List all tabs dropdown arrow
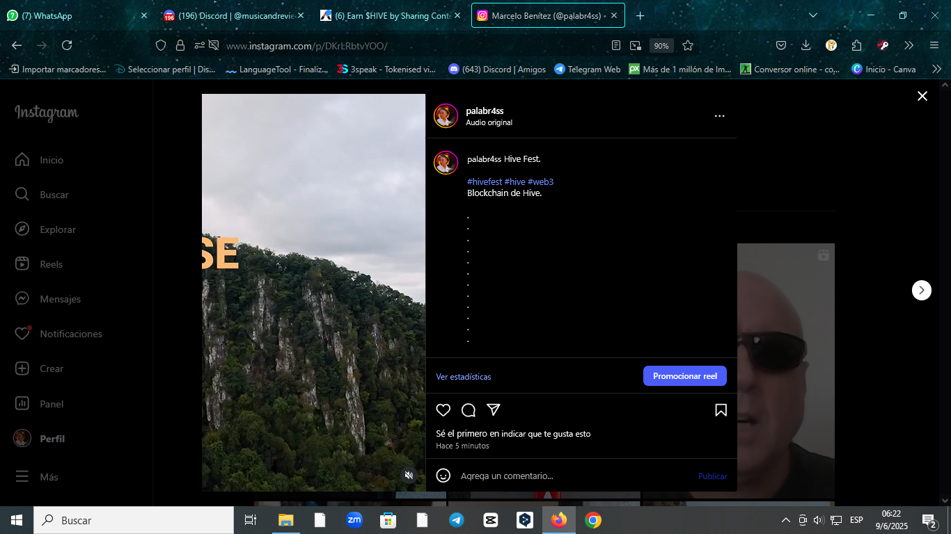 pos(813,15)
